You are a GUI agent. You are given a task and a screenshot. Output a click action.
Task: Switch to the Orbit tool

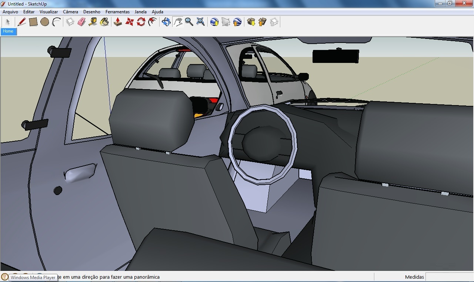[x=166, y=22]
